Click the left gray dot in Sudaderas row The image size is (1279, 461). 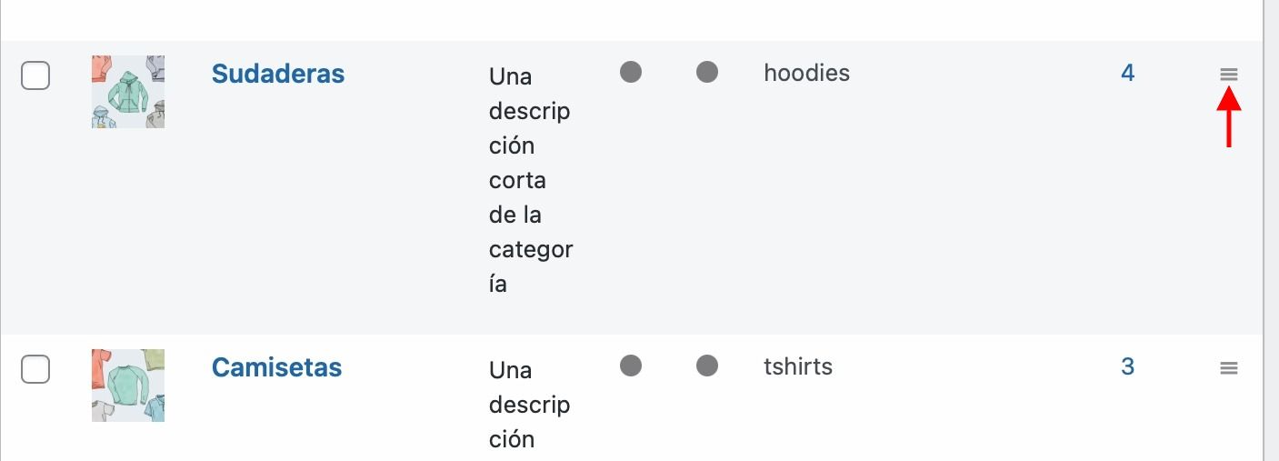coord(631,72)
